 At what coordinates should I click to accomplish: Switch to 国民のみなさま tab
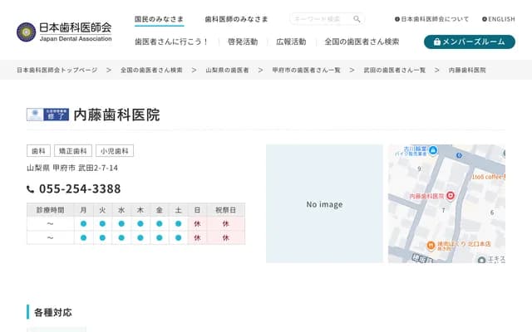point(159,19)
